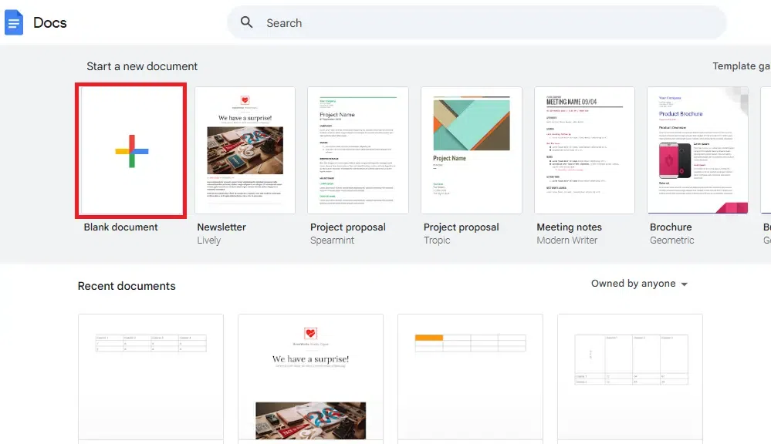Open the Project proposal Spearmint template thumbnail
This screenshot has height=444, width=771.
pyautogui.click(x=358, y=150)
